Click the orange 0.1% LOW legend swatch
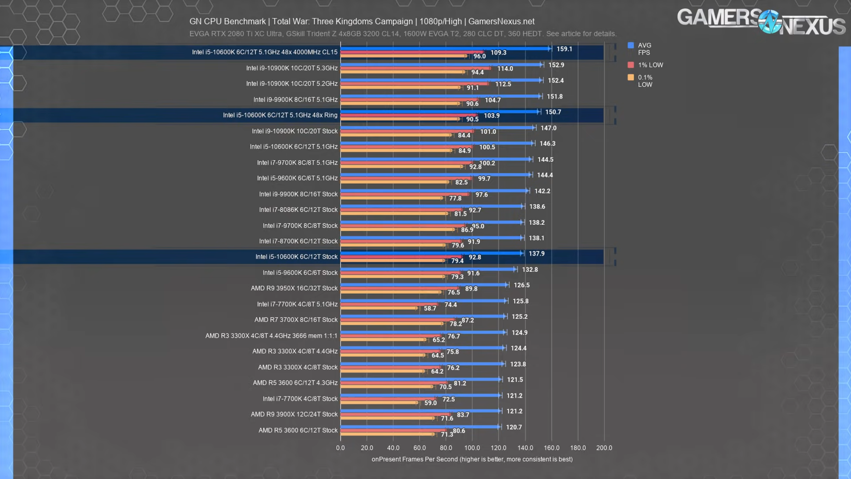The image size is (851, 479). [x=631, y=78]
